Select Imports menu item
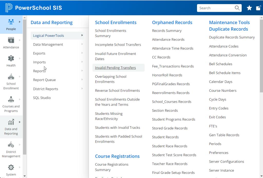 pyautogui.click(x=39, y=62)
